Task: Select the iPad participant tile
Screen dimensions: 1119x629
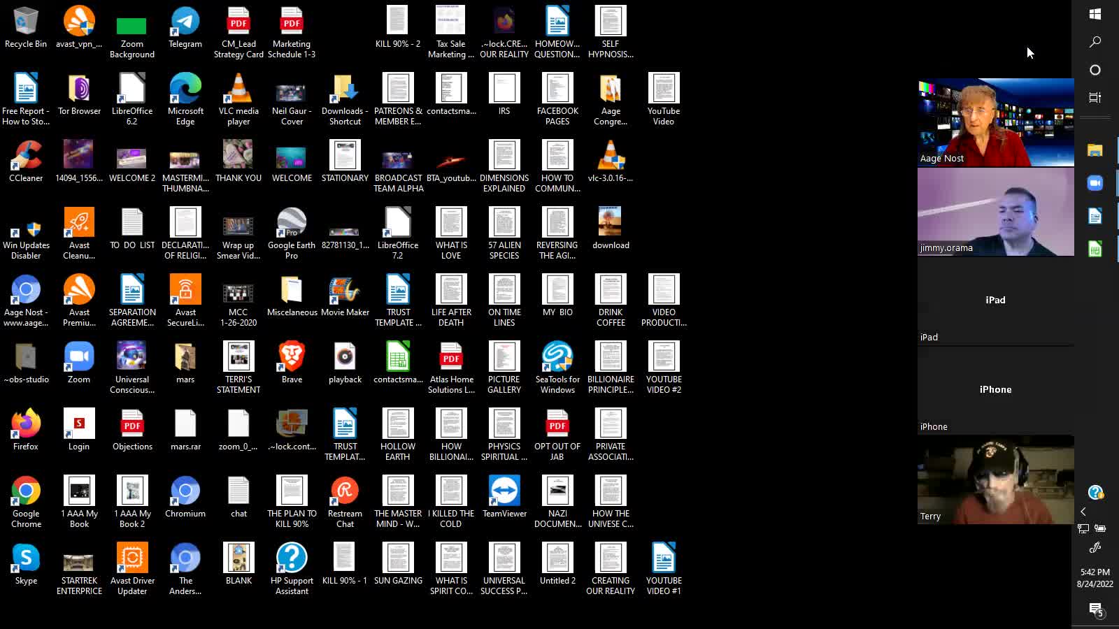Action: click(996, 301)
